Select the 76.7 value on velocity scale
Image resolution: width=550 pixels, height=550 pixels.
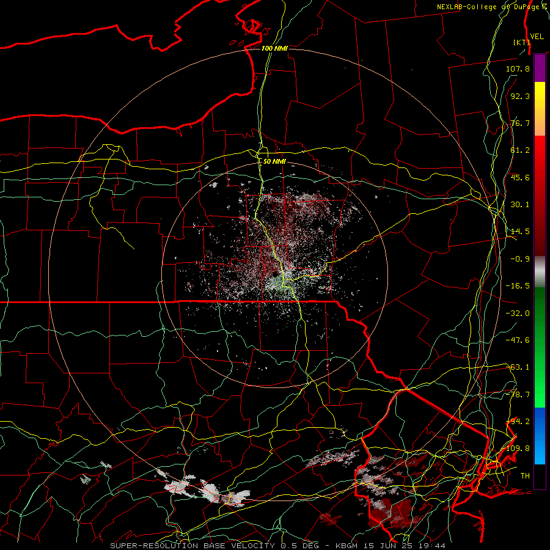[520, 123]
